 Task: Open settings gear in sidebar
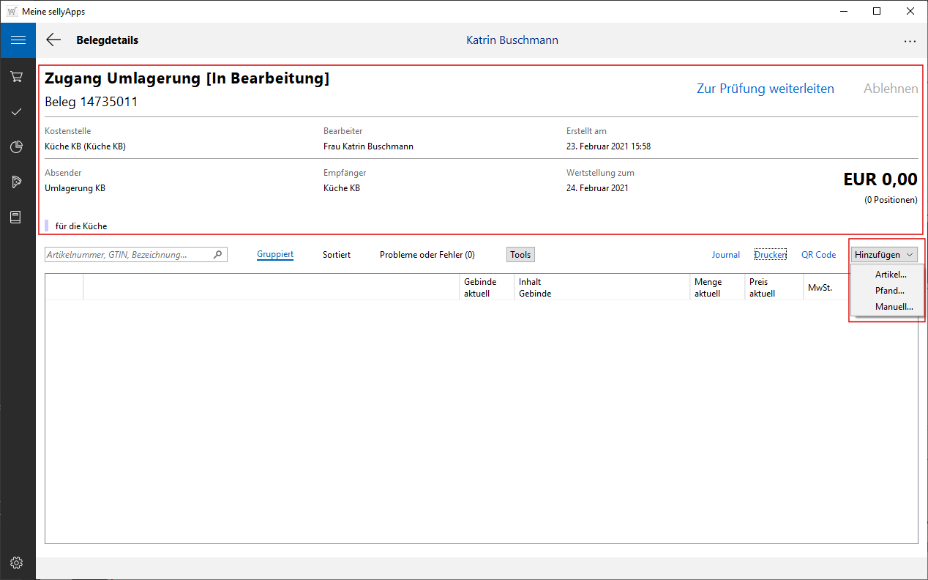pos(17,562)
